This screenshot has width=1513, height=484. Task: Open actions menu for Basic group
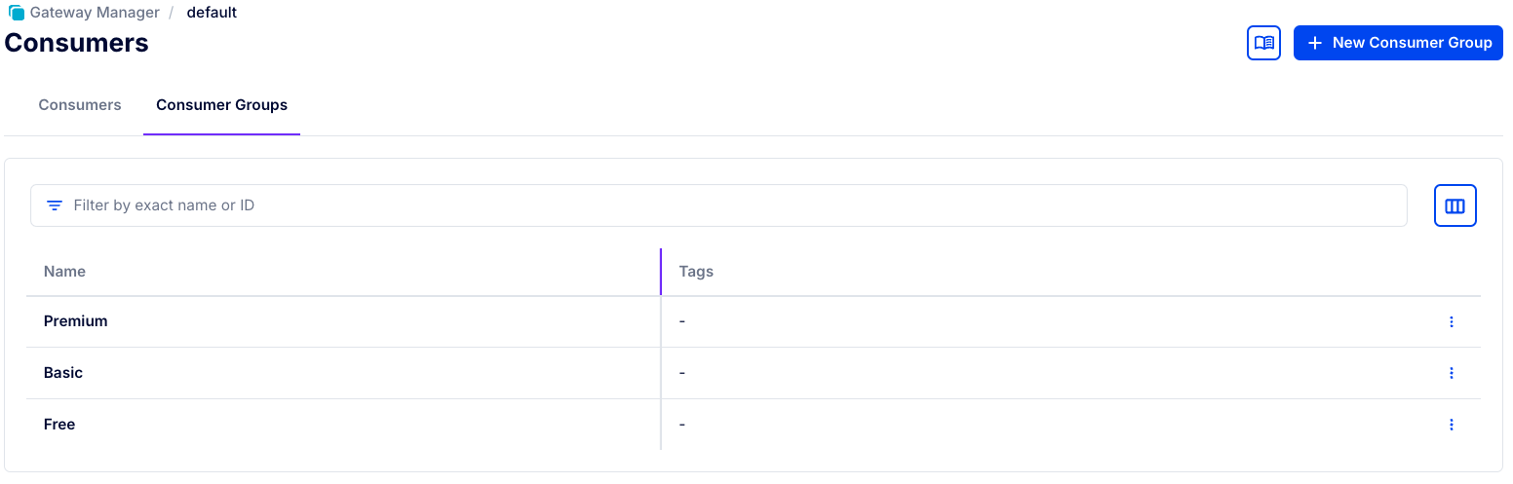pos(1451,373)
